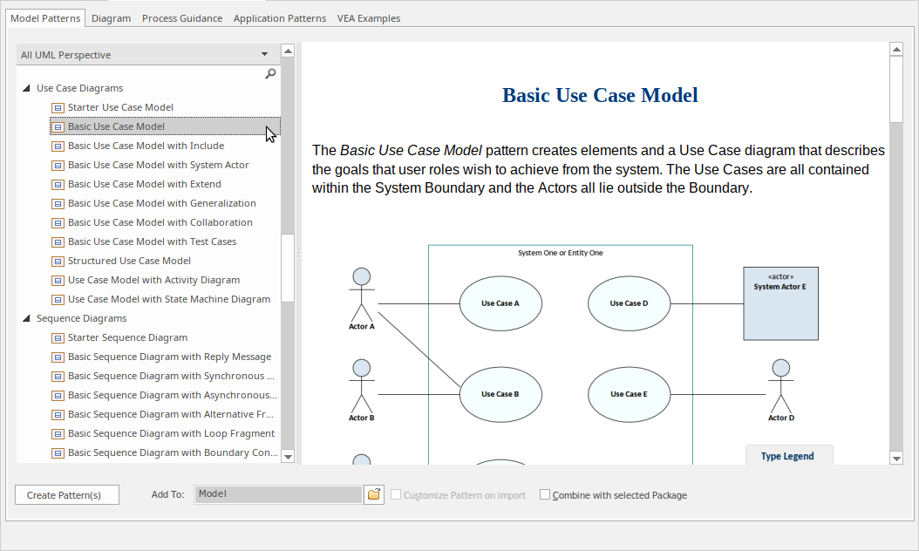Click the Starter Sequence Diagram pattern icon

click(58, 338)
